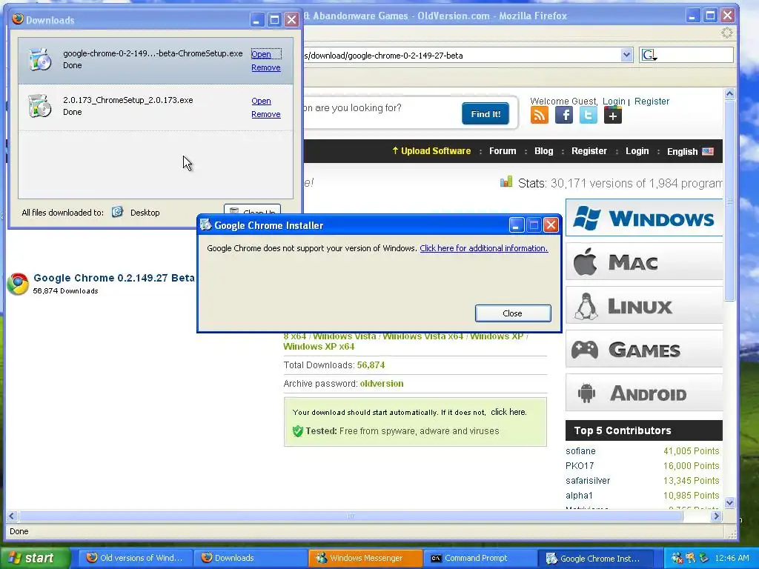This screenshot has height=569, width=759.
Task: Click the safarisilver contributor name
Action: pyautogui.click(x=588, y=480)
